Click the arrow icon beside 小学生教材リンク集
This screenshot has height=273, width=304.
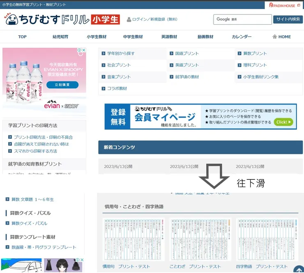[x=240, y=77]
